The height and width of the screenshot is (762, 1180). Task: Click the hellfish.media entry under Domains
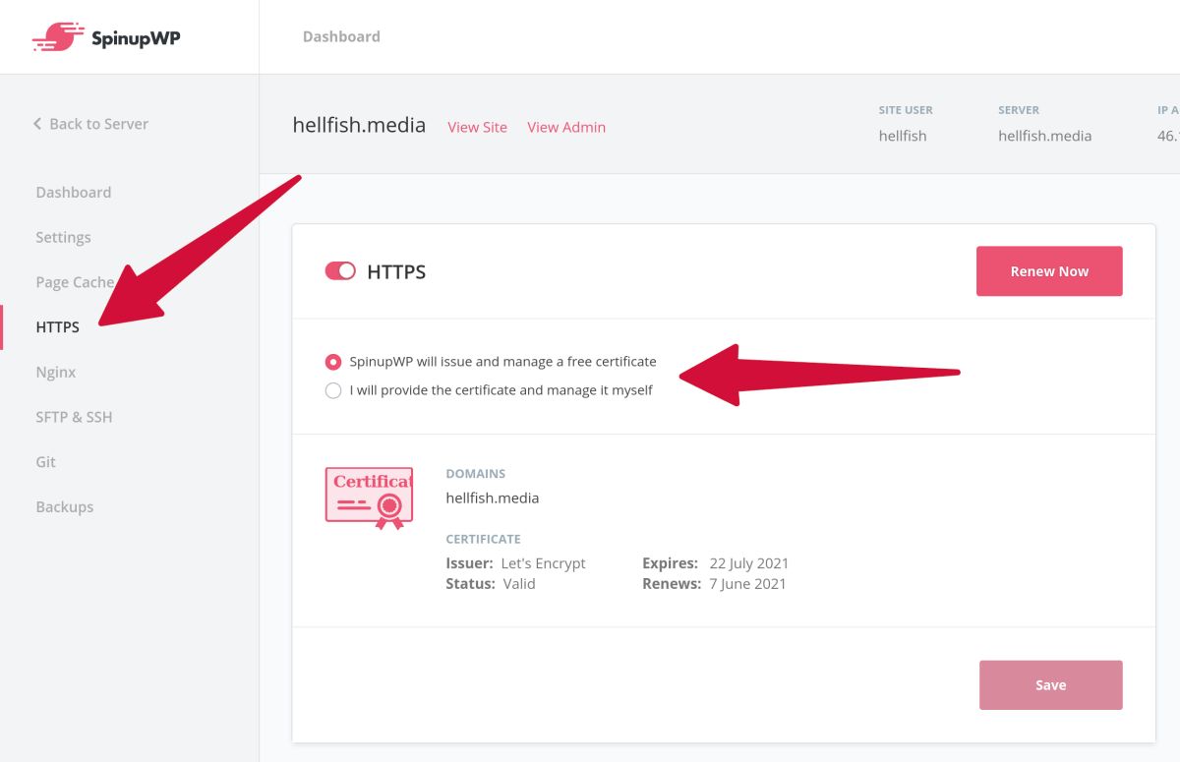tap(493, 498)
